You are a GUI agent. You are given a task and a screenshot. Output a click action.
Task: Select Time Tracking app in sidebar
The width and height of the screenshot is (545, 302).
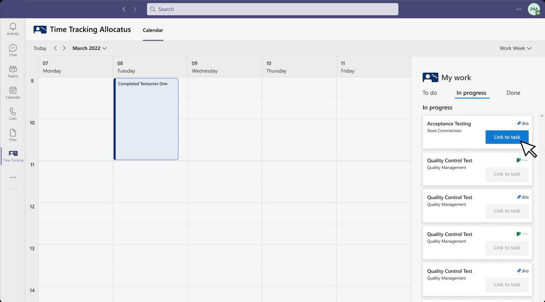pos(13,156)
